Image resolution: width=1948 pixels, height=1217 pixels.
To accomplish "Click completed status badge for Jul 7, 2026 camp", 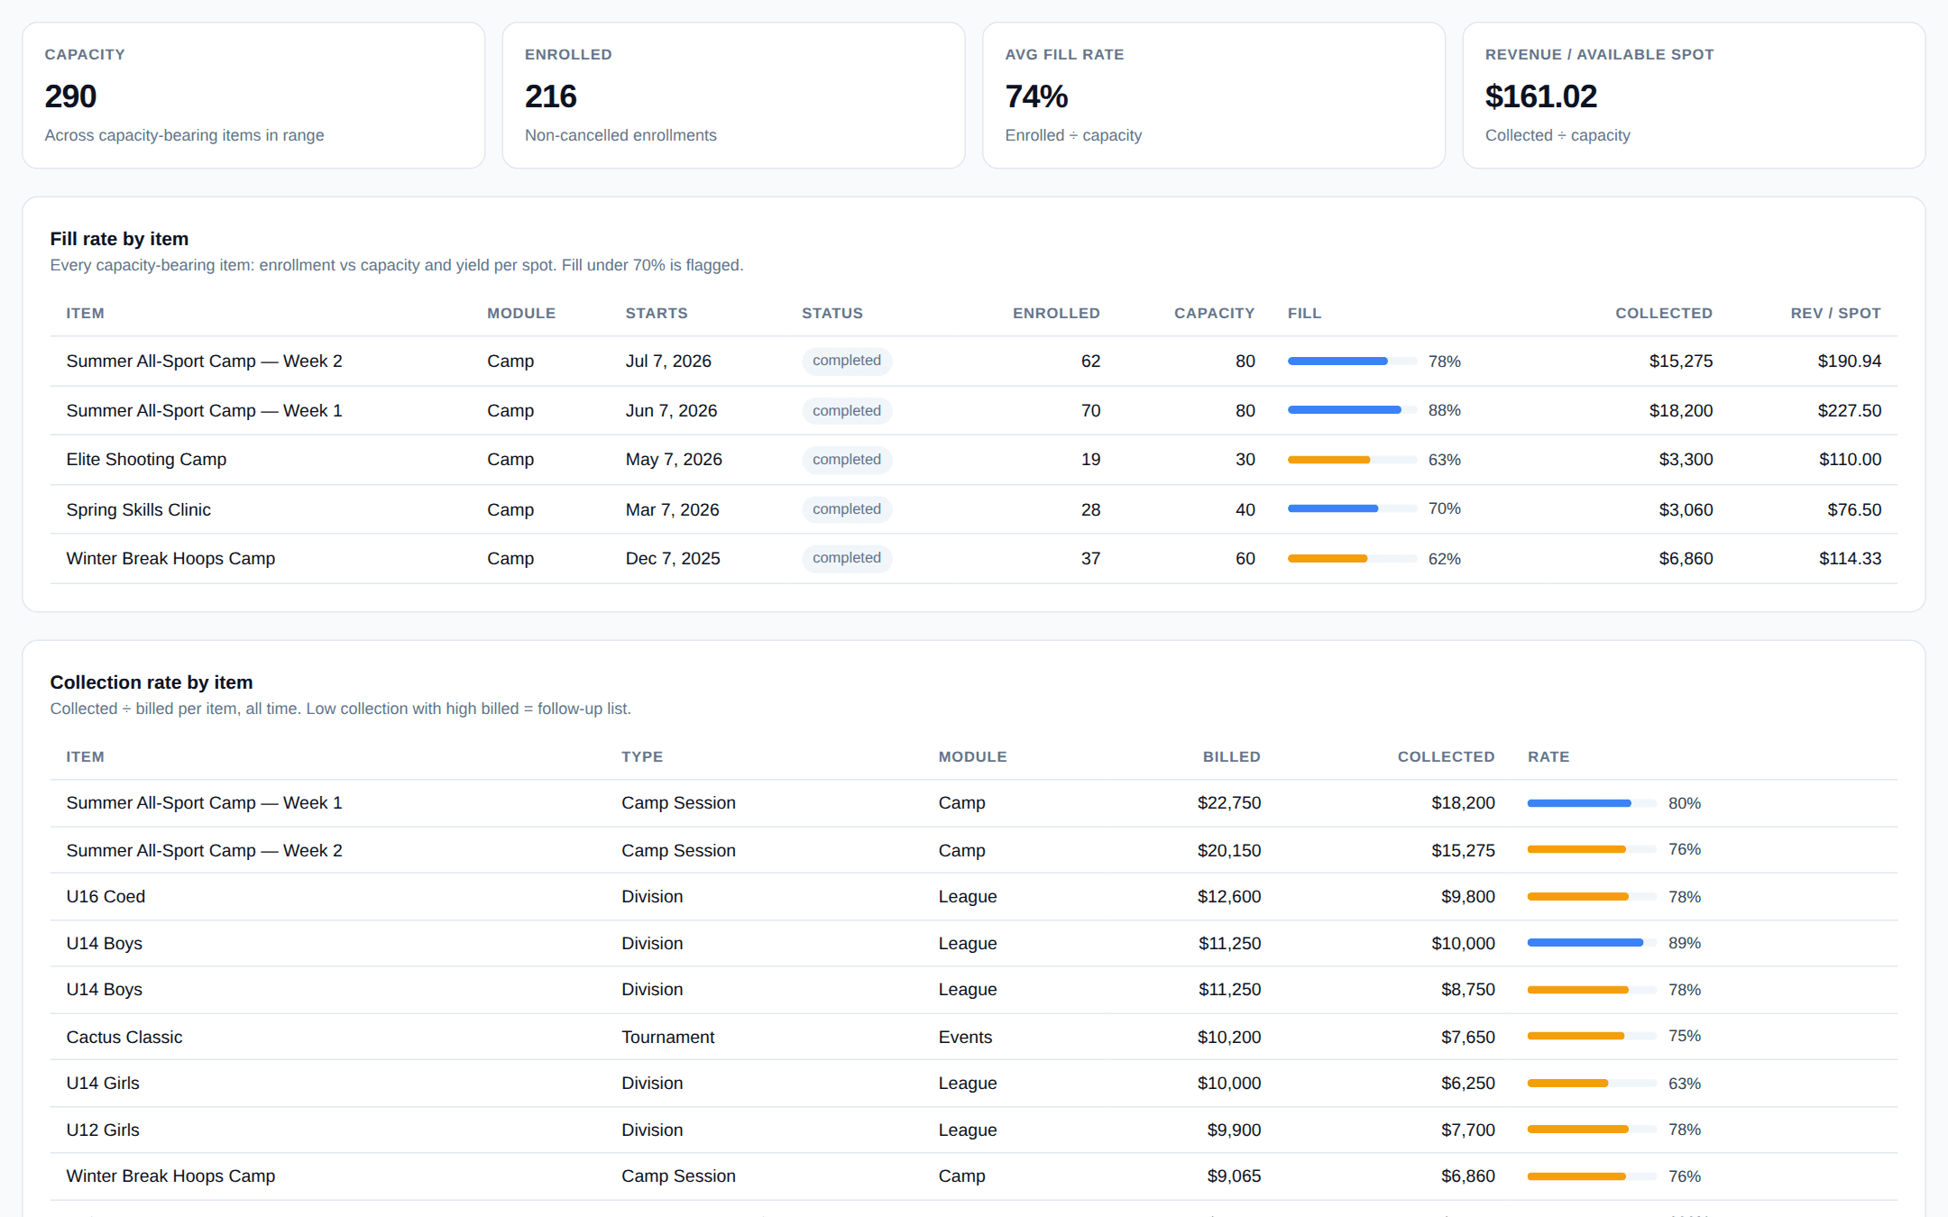I will [847, 361].
